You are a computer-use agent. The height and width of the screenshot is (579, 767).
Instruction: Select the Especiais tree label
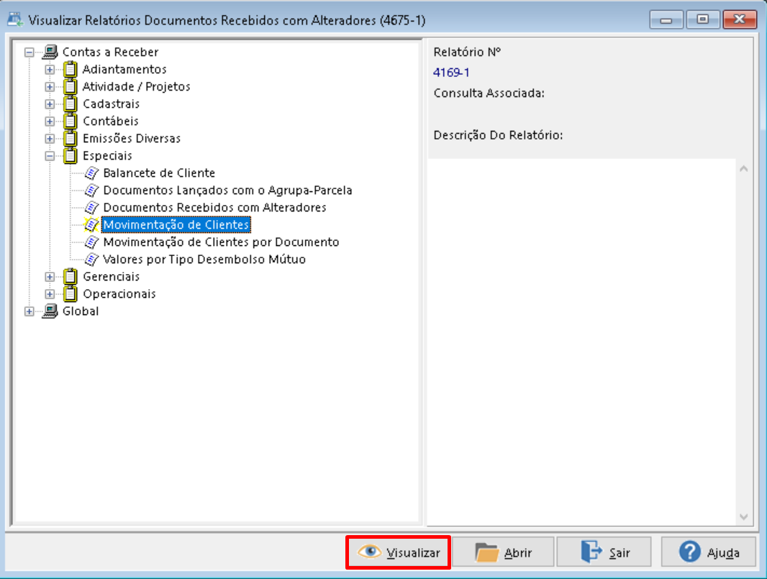click(107, 155)
